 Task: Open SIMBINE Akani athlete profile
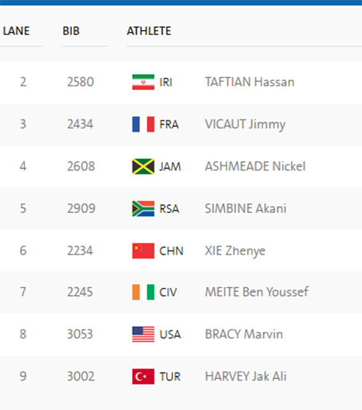tap(245, 208)
